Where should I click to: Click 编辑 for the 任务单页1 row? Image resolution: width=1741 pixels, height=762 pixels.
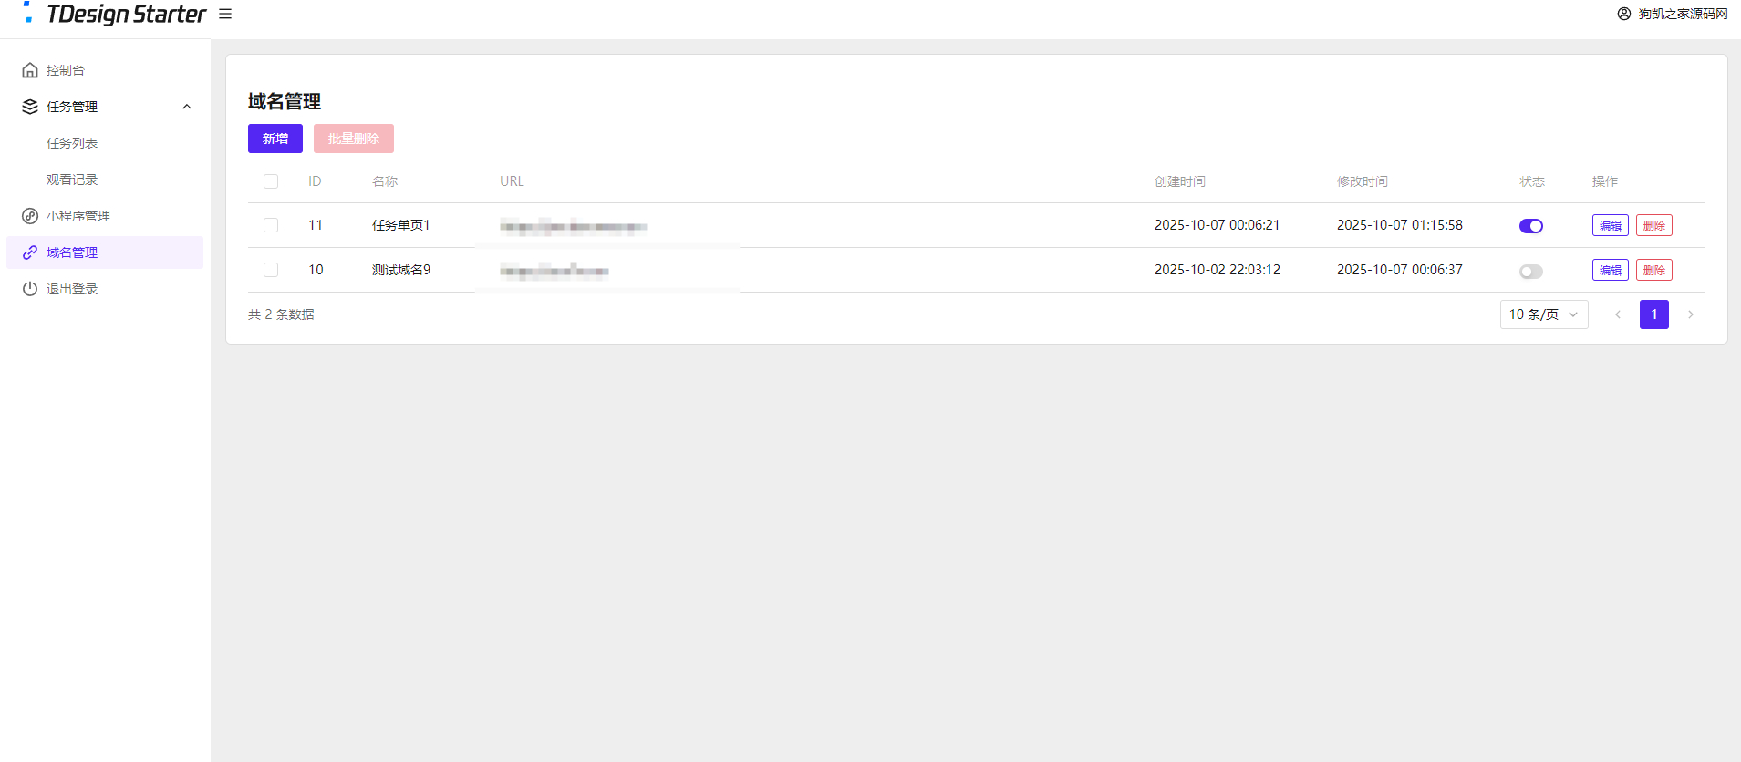pyautogui.click(x=1610, y=225)
